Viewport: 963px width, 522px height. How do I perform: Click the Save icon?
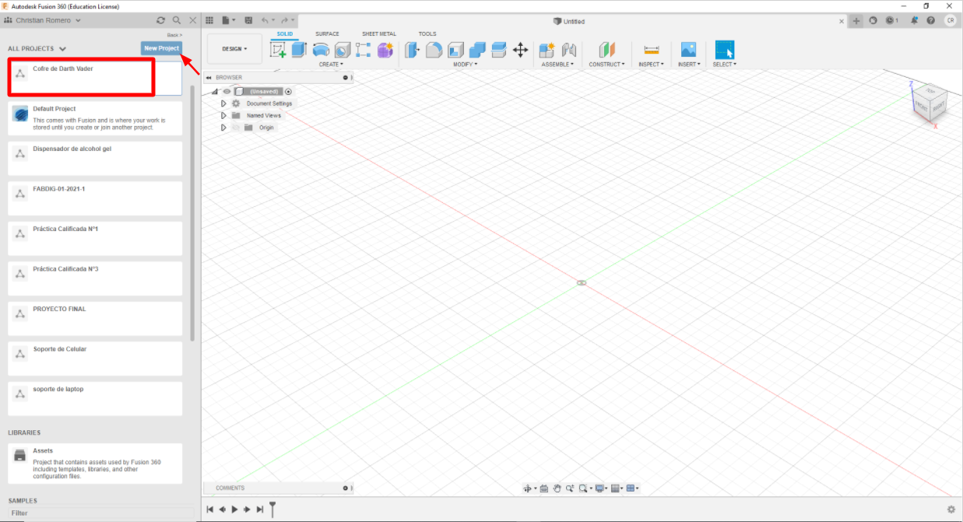(248, 20)
